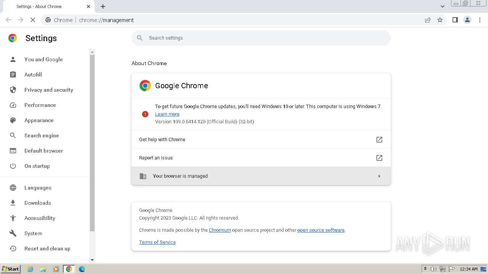Click the Languages globe icon
This screenshot has width=488, height=274.
(x=13, y=188)
